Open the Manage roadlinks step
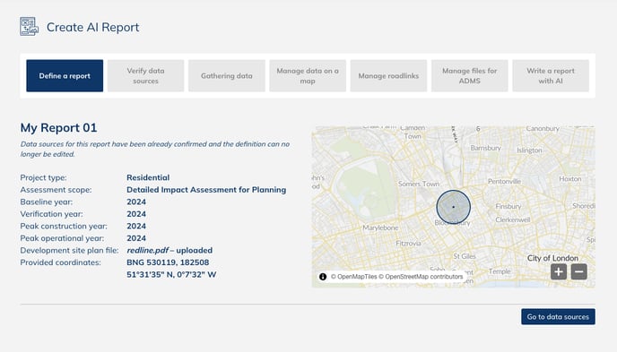Image resolution: width=617 pixels, height=352 pixels. coord(388,76)
